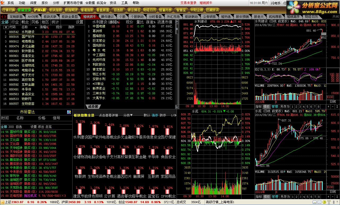Click the 国产软件 bar in 板块指数全景

(x=95, y=129)
